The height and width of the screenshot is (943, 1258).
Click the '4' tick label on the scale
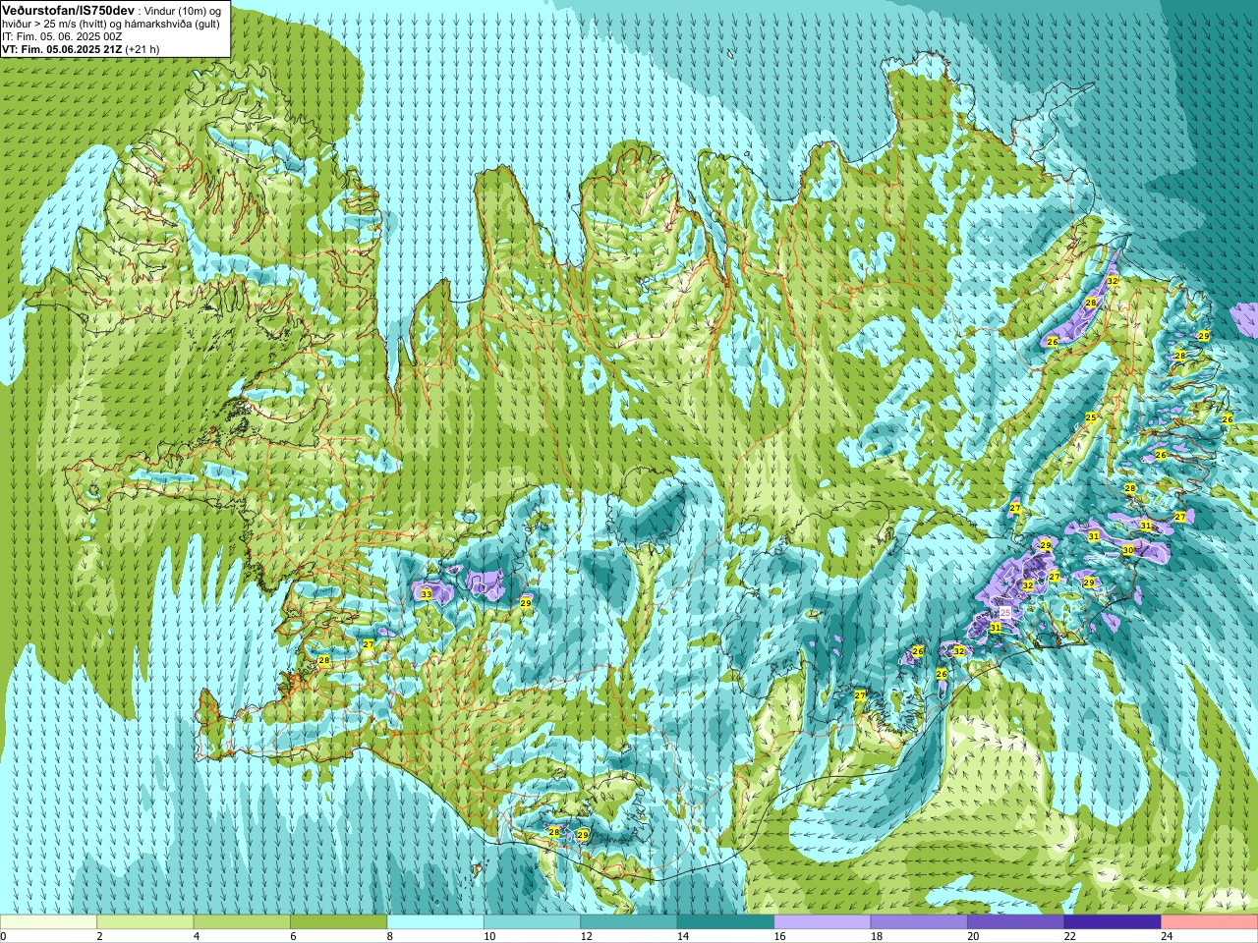[197, 936]
